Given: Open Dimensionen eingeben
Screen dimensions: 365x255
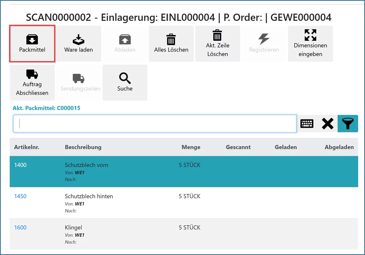Looking at the screenshot, I should click(310, 44).
